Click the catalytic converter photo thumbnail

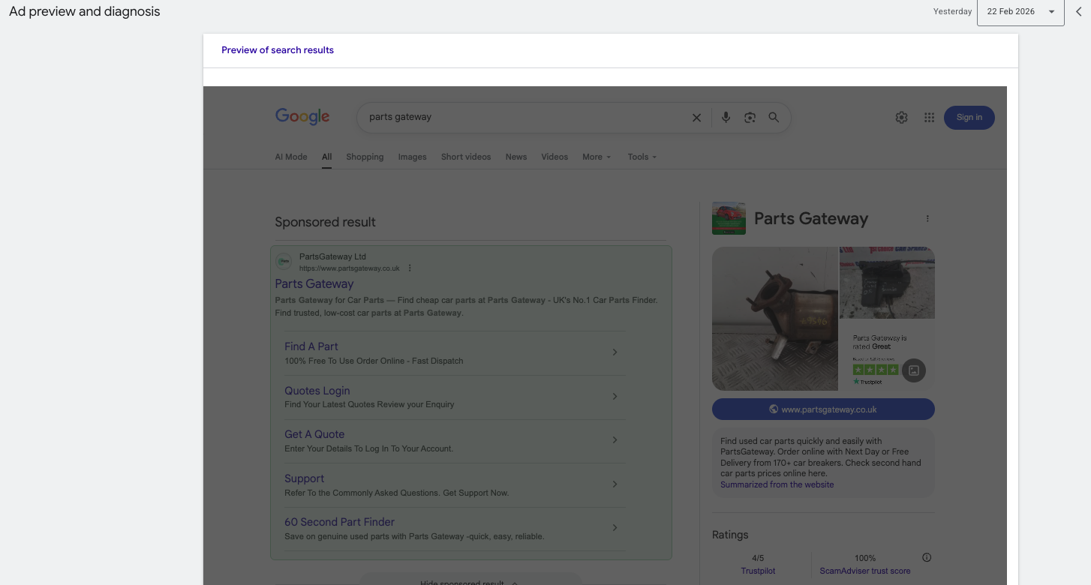[x=774, y=318]
